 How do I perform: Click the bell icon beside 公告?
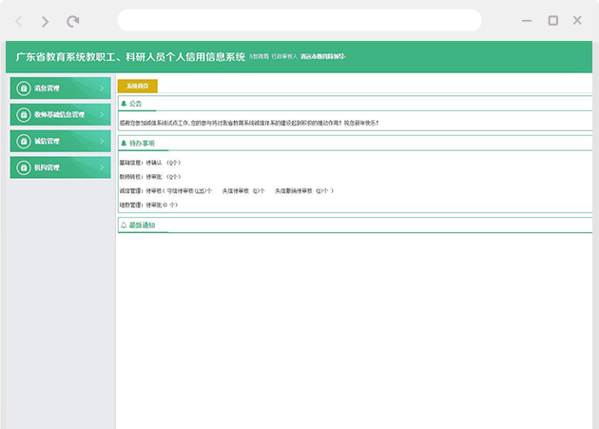124,103
